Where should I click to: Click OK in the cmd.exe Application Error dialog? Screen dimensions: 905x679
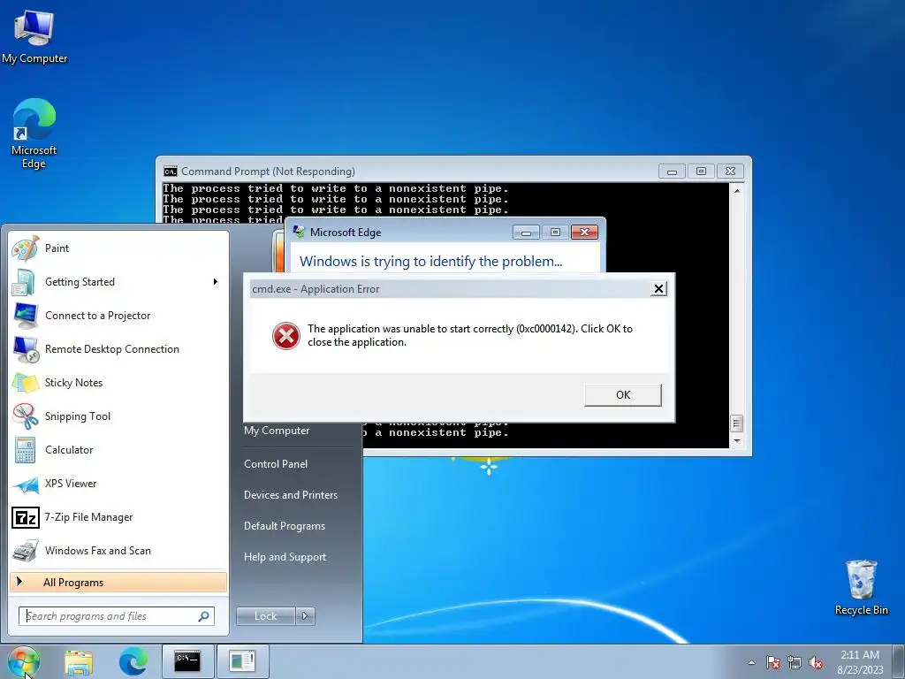coord(623,395)
